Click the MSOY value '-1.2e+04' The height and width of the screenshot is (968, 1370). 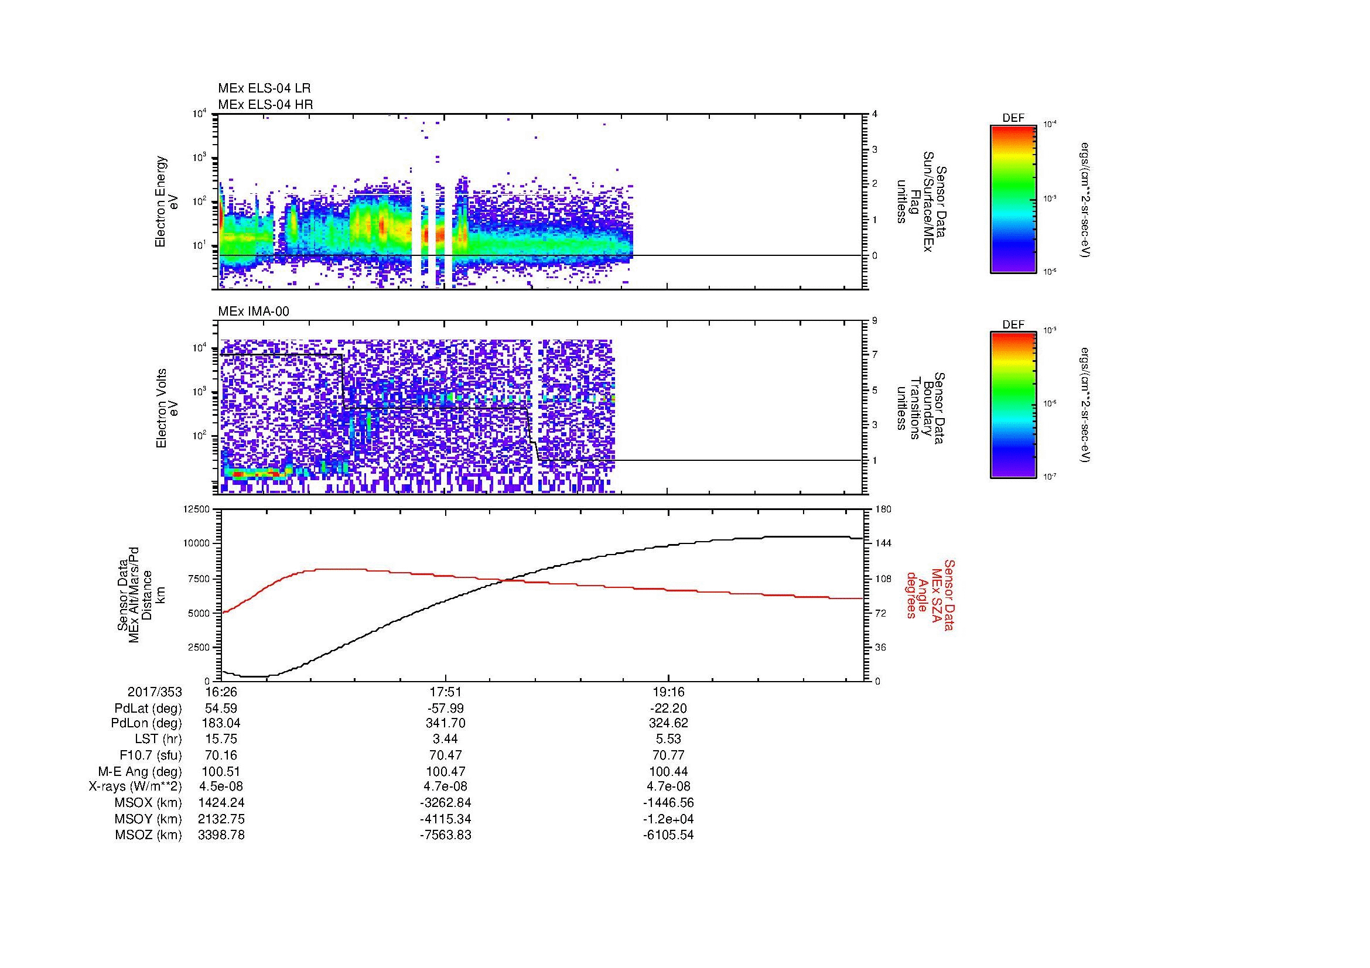click(x=669, y=819)
